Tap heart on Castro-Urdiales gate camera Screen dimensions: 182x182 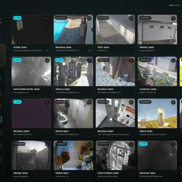point(131,144)
